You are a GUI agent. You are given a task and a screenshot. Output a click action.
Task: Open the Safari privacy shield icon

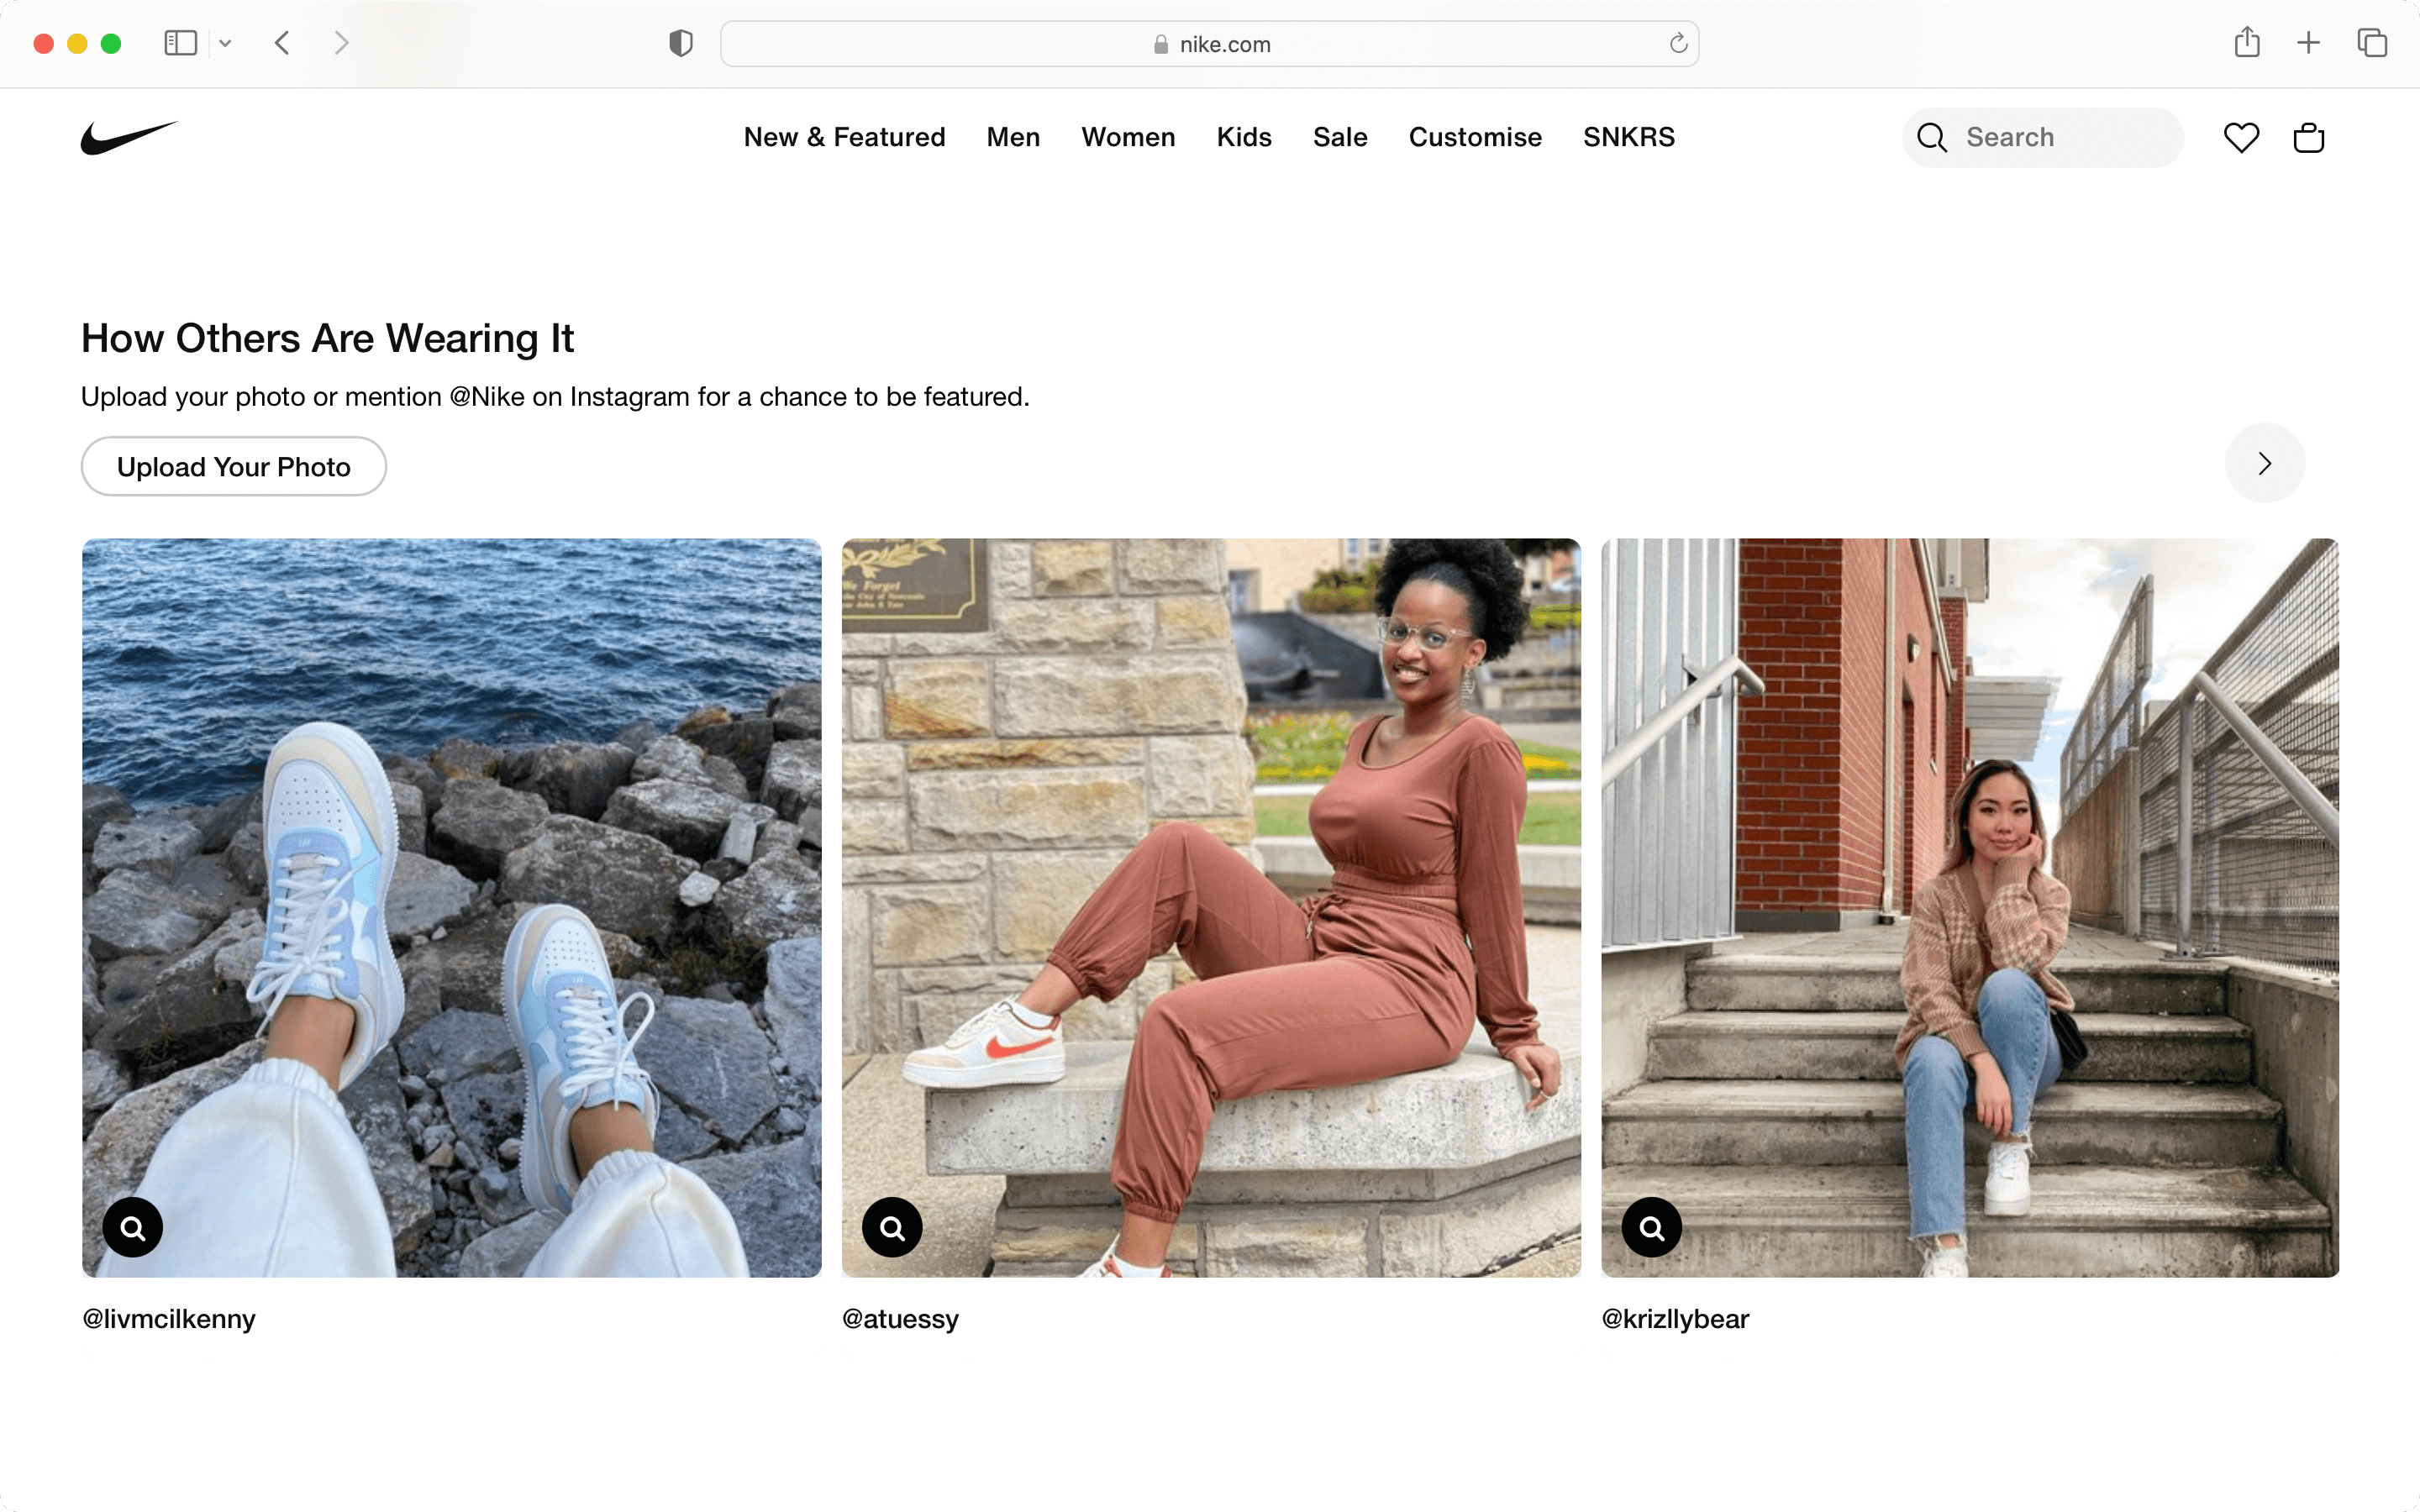tap(681, 43)
